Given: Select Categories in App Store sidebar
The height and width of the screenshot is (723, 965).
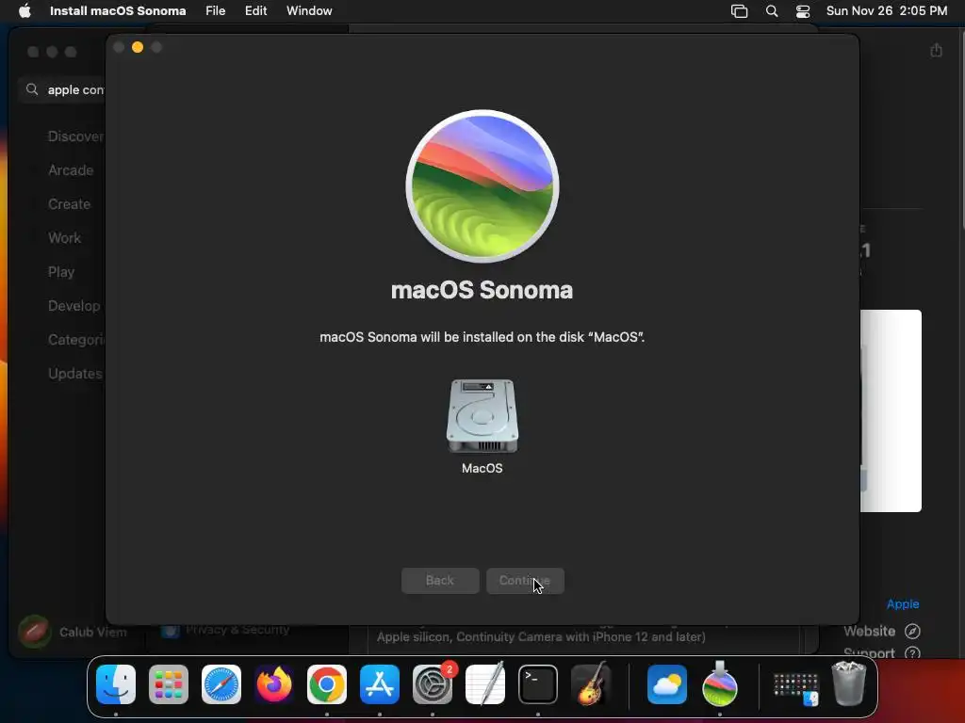Looking at the screenshot, I should coord(76,339).
